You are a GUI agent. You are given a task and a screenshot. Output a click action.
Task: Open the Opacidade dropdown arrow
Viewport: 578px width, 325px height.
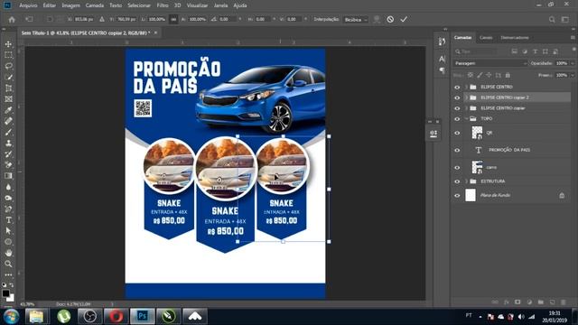pos(573,63)
